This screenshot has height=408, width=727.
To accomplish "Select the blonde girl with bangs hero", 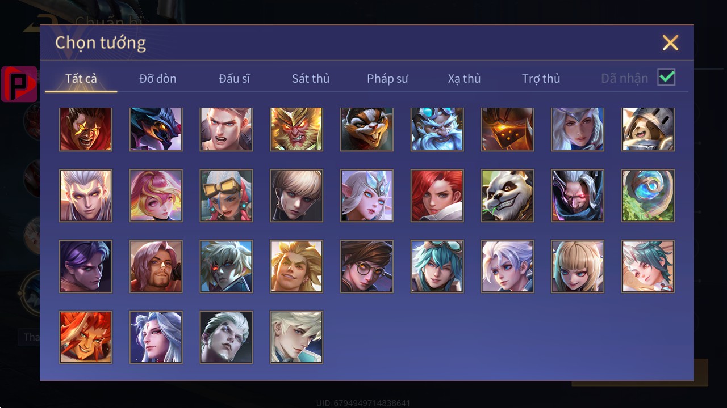I will (578, 266).
